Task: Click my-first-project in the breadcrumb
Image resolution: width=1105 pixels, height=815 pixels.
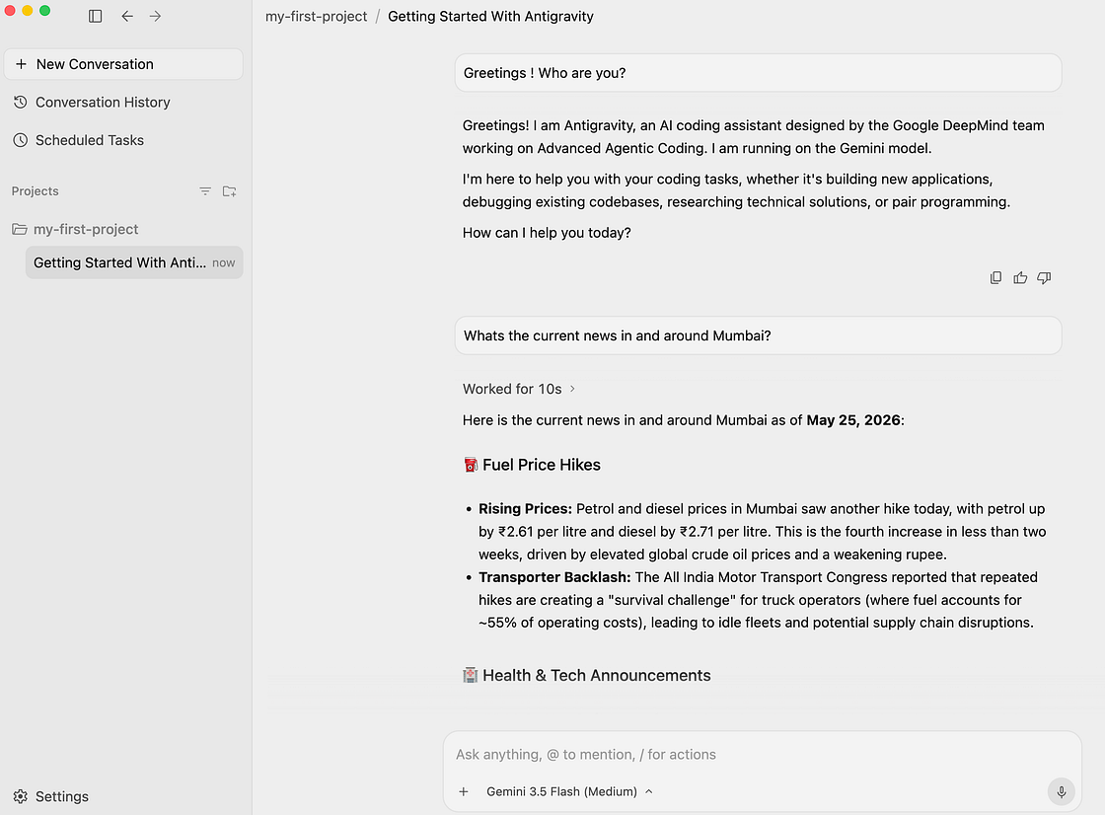Action: (x=317, y=16)
